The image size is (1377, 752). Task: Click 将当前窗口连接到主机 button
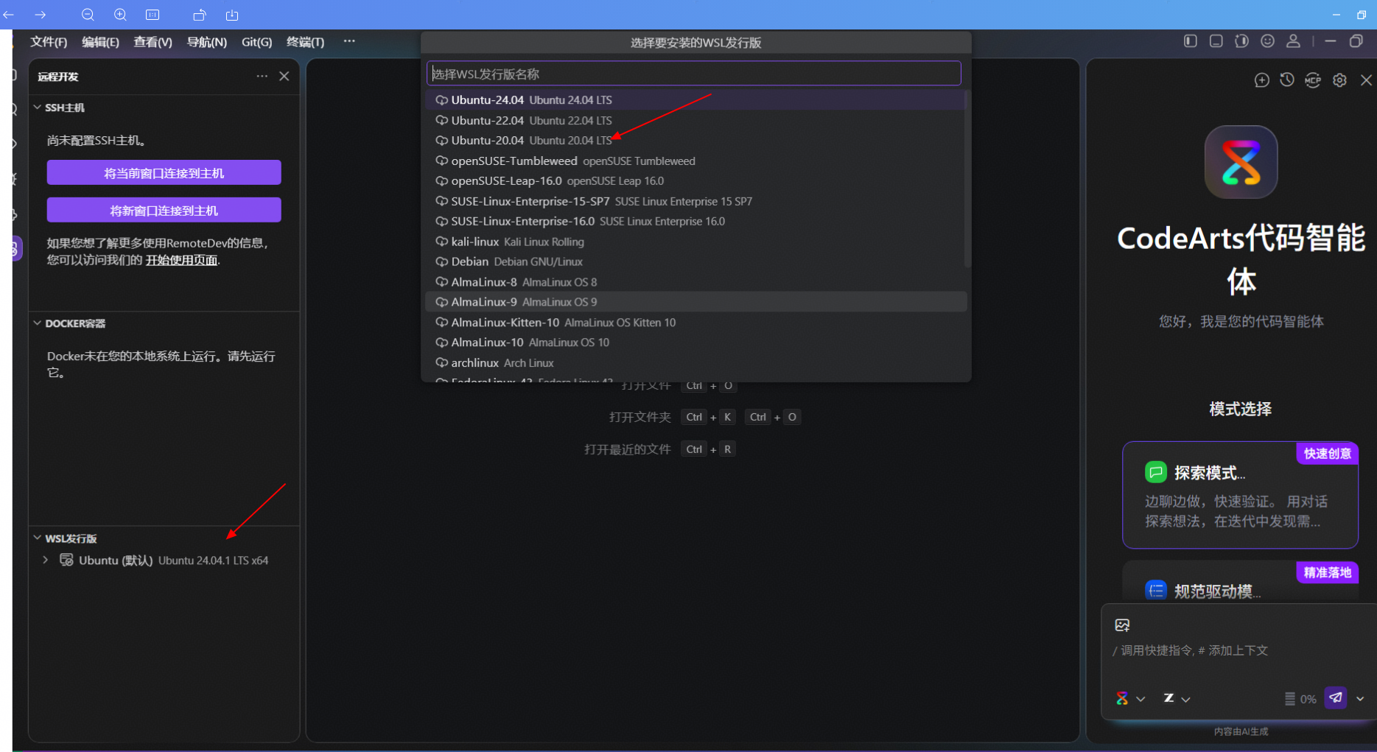click(164, 173)
